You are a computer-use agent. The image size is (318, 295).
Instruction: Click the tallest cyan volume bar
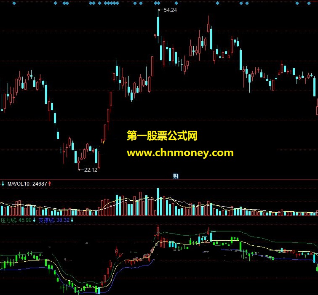coord(158,202)
